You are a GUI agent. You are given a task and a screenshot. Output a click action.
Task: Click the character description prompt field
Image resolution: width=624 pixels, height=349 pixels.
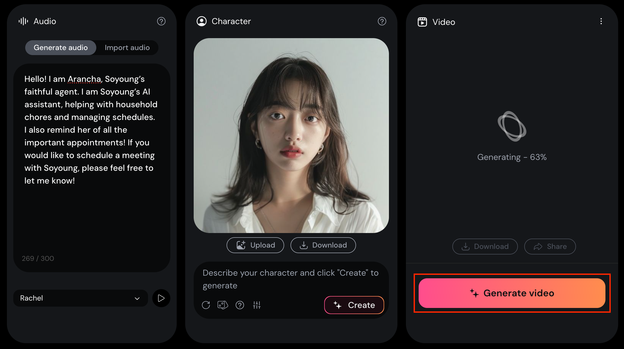(x=291, y=279)
